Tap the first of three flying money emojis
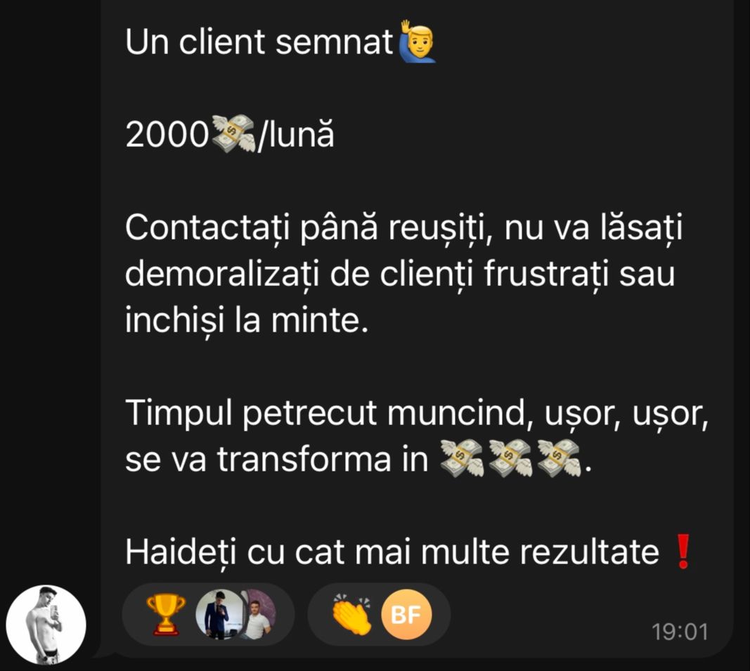The image size is (750, 671). tap(462, 458)
